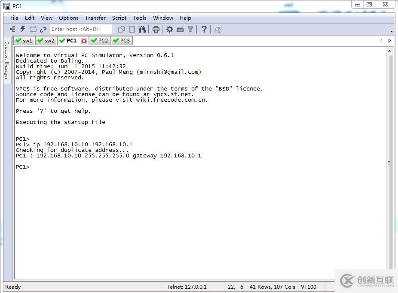Viewport: 398px width, 293px height.
Task: Click the PC1 window title icon
Action: click(x=7, y=6)
